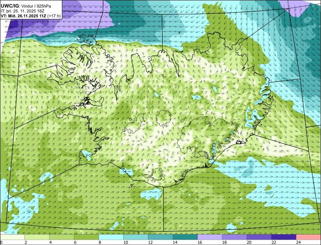321x245 pixels.
Task: Click the legend value label '16'
Action: pos(200,242)
